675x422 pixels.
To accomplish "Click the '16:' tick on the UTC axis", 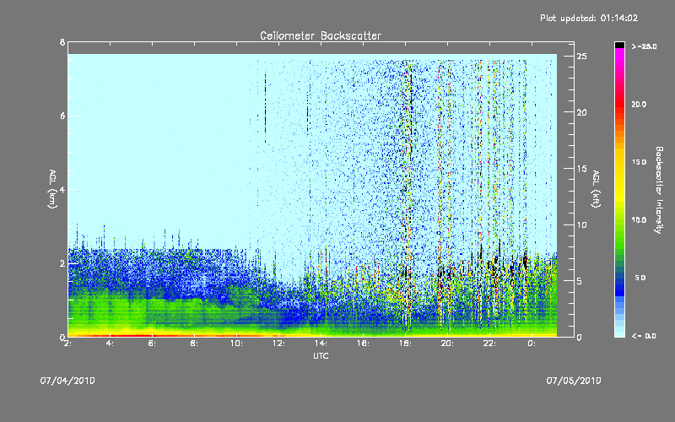I will coord(363,344).
